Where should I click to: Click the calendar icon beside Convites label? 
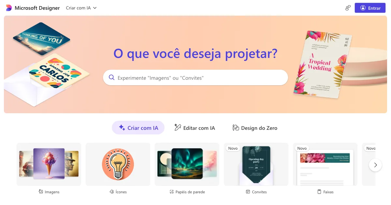(x=248, y=192)
